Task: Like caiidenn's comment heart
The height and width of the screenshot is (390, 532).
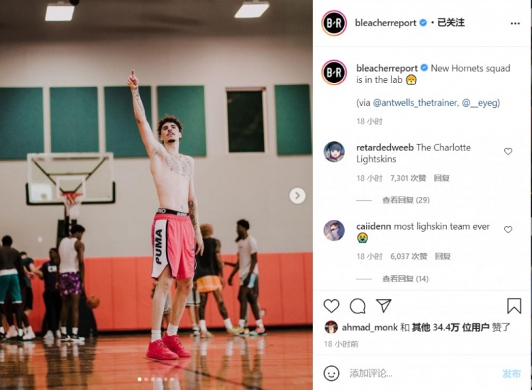Action: pos(508,230)
